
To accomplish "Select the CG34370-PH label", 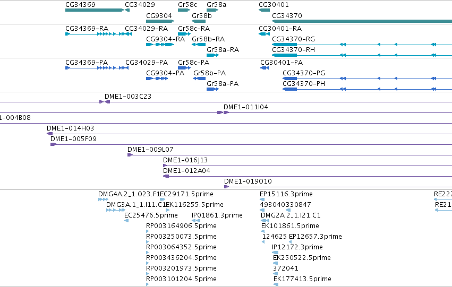I will [303, 84].
